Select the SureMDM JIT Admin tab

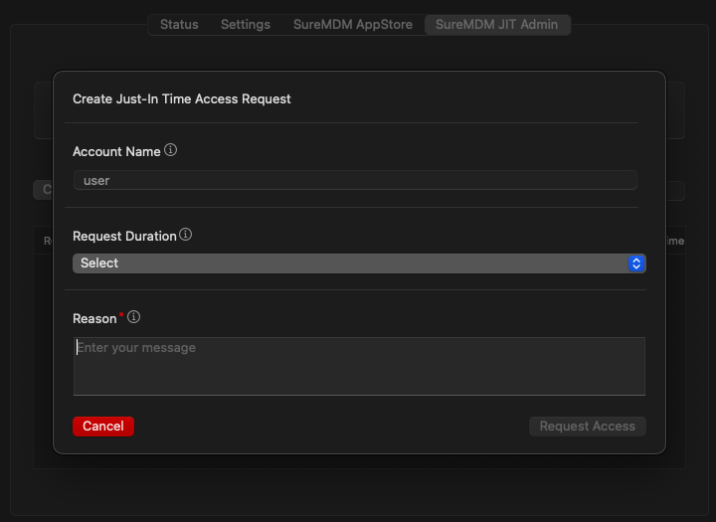click(x=497, y=25)
